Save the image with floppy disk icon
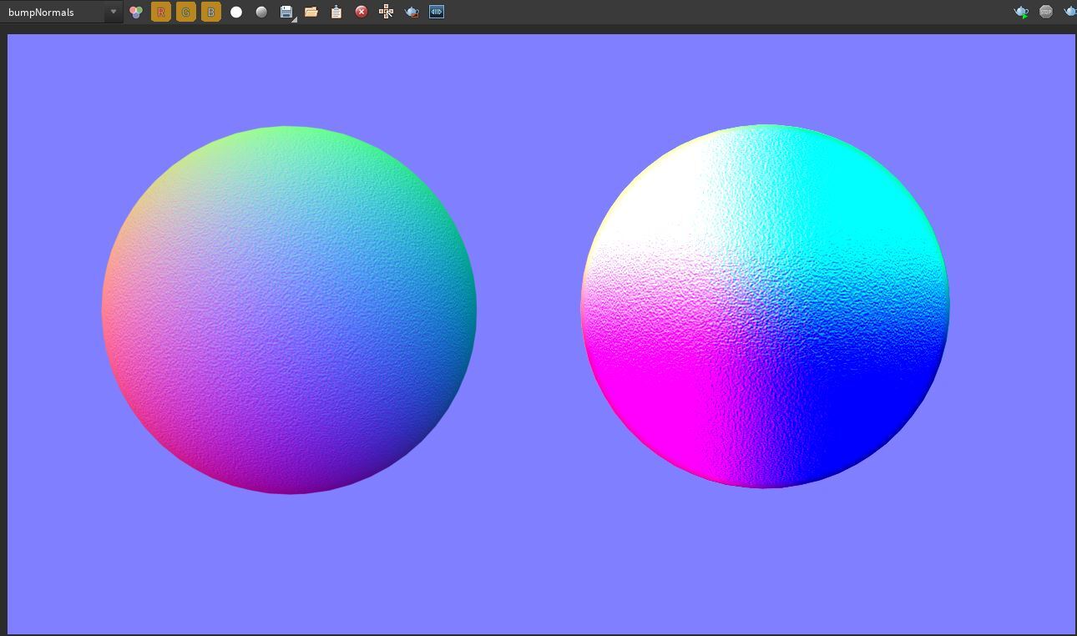 tap(286, 12)
